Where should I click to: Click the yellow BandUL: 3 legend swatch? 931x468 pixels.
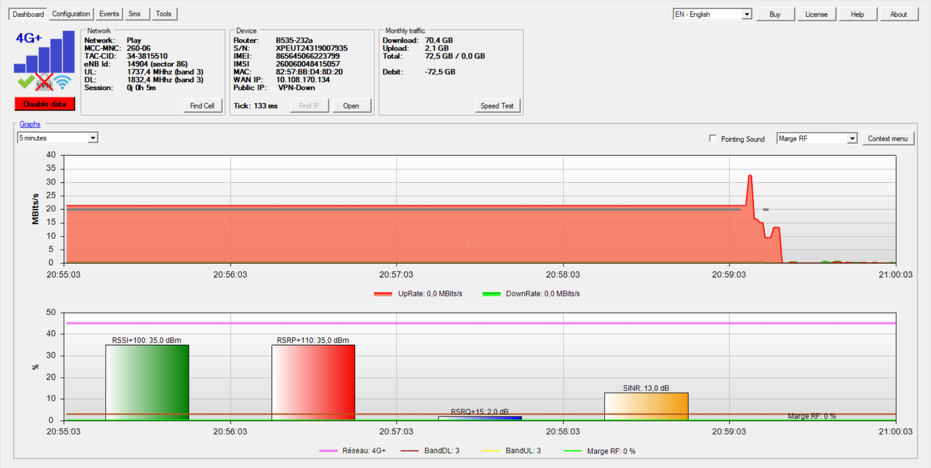pyautogui.click(x=491, y=451)
